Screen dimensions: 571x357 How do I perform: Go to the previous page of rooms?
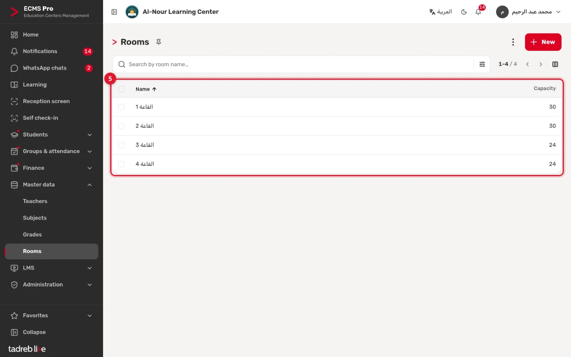pyautogui.click(x=527, y=64)
